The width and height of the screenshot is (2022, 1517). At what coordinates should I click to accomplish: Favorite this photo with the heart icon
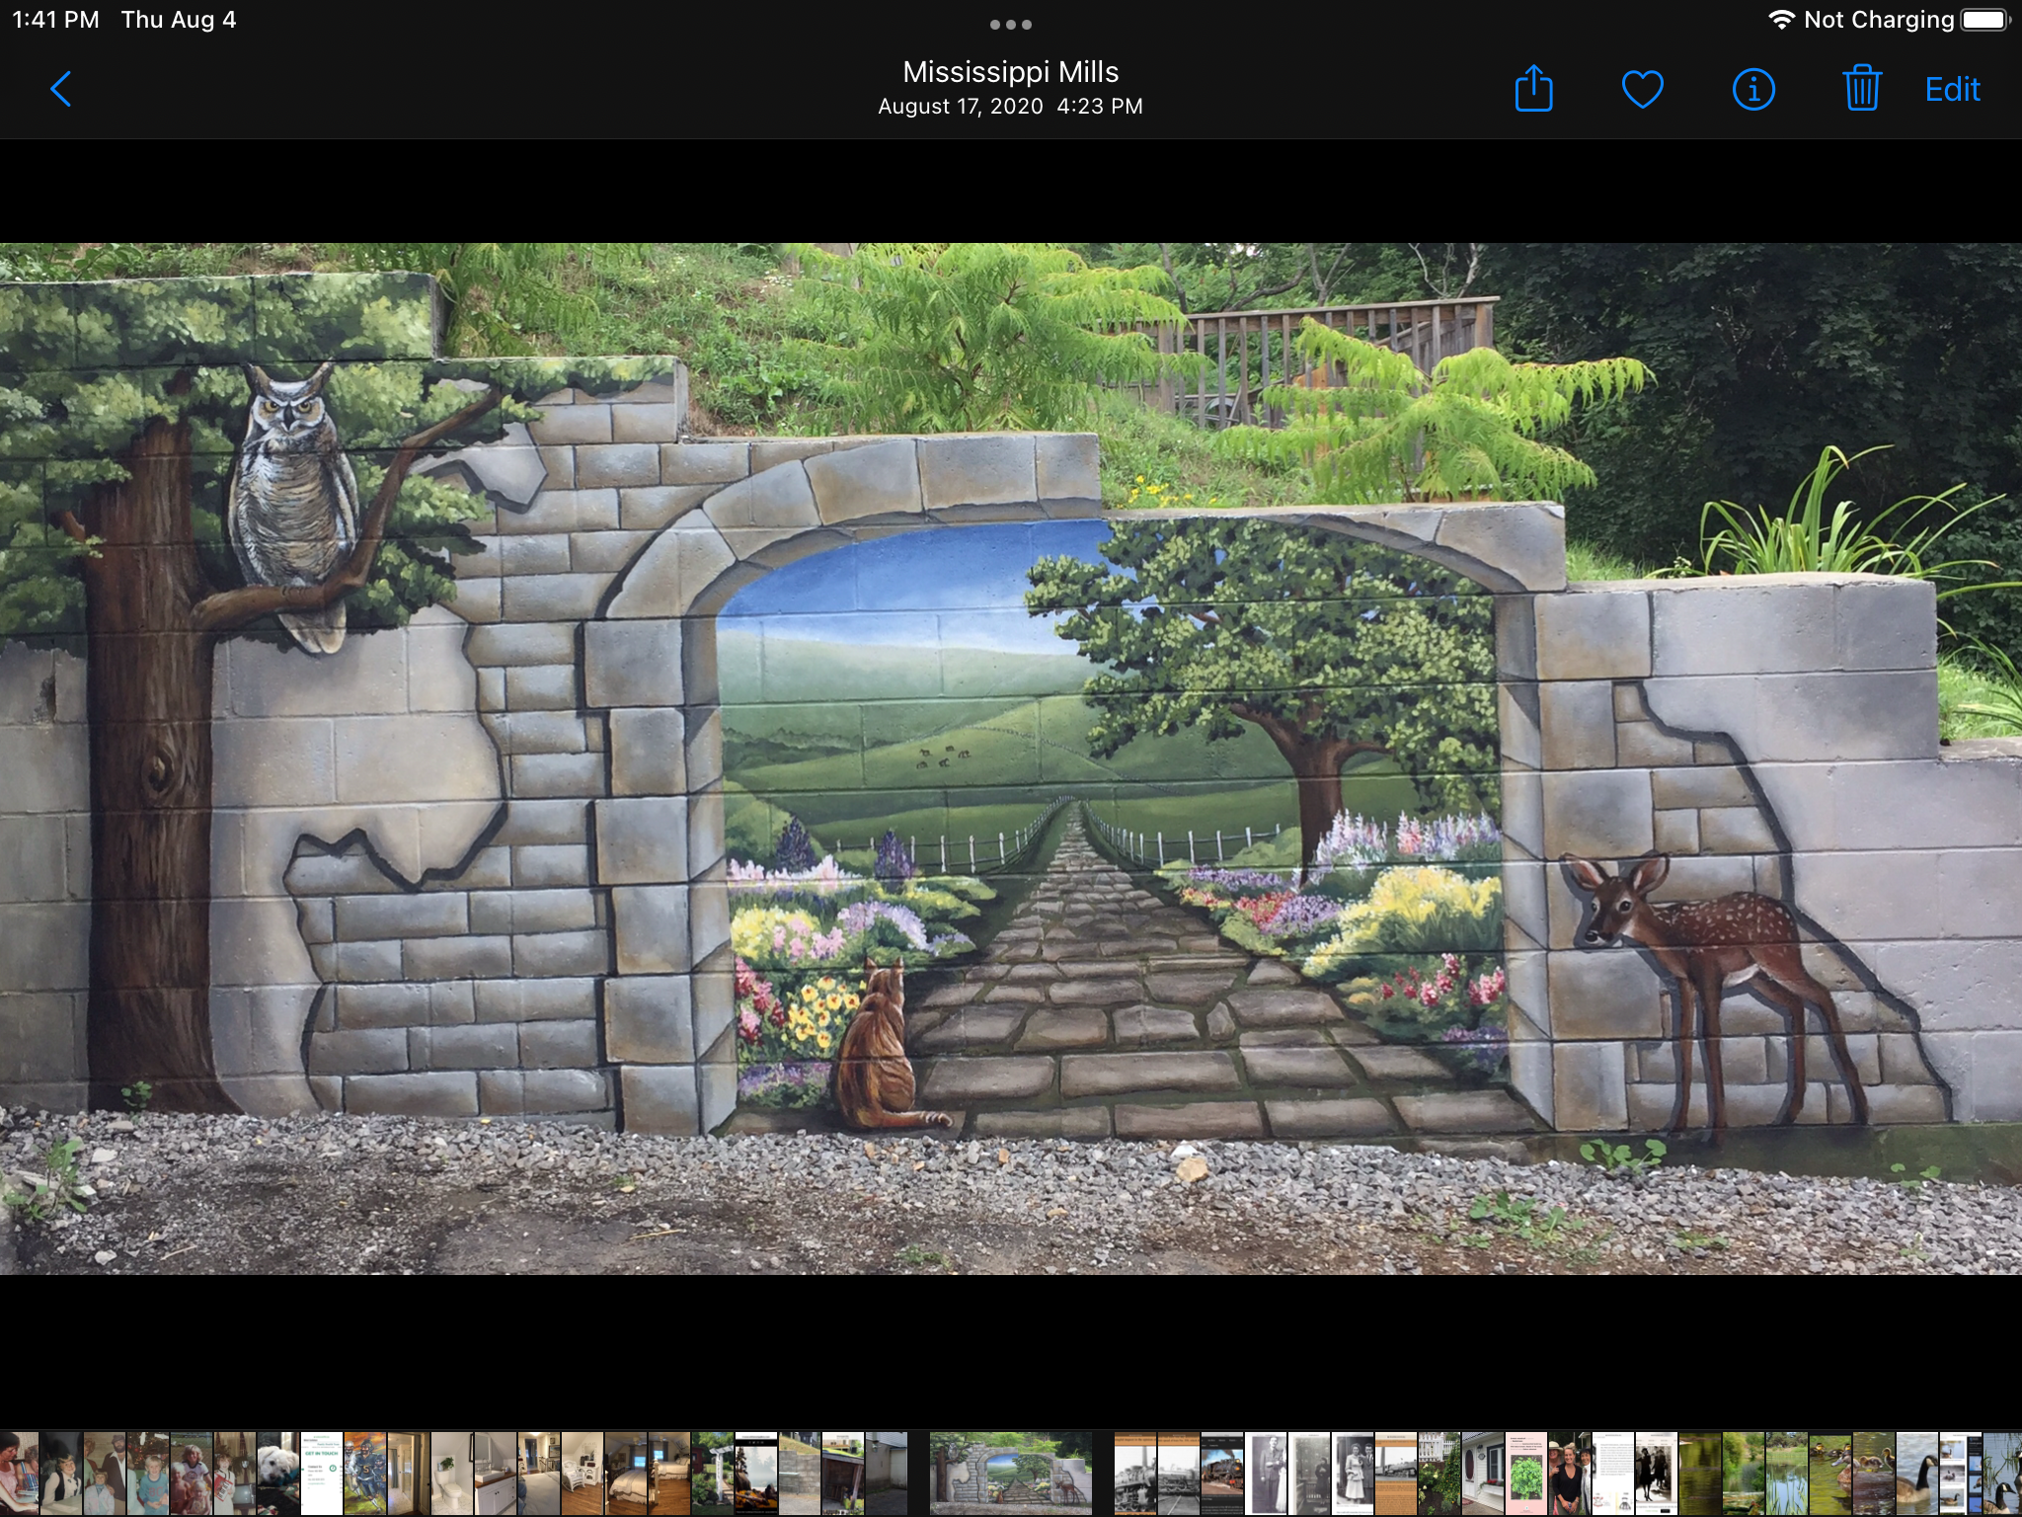click(x=1643, y=90)
